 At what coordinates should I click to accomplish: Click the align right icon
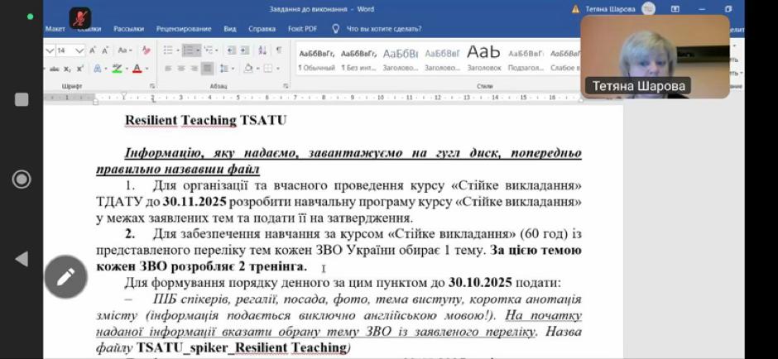(x=194, y=69)
